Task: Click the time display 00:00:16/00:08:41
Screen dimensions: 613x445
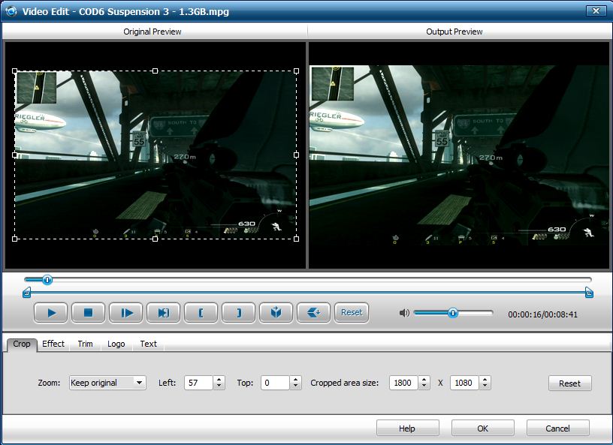Action: (542, 314)
